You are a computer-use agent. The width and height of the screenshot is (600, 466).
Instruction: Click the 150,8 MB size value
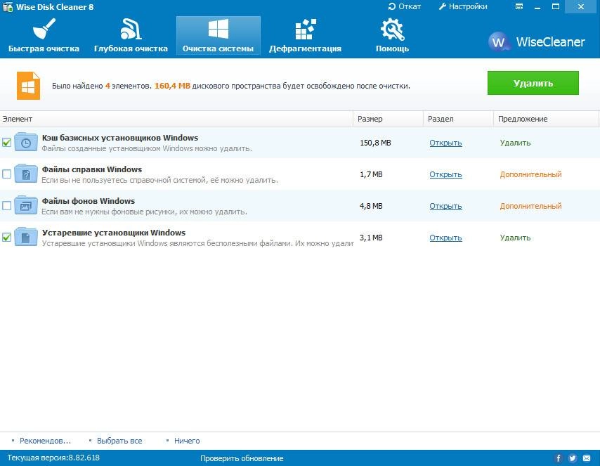(375, 143)
